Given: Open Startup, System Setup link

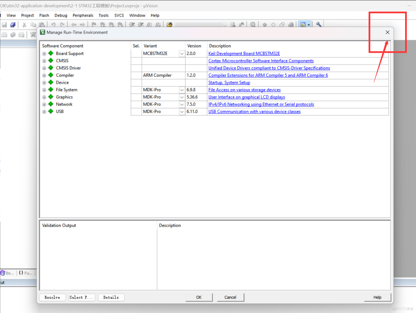Looking at the screenshot, I should tap(229, 83).
